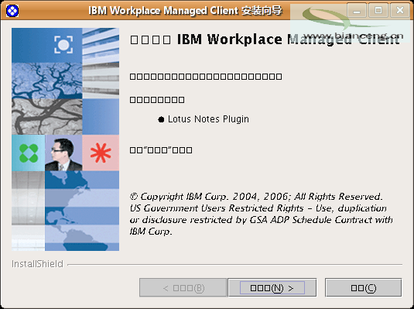
Task: Click the InstallShield label
Action: (37, 264)
